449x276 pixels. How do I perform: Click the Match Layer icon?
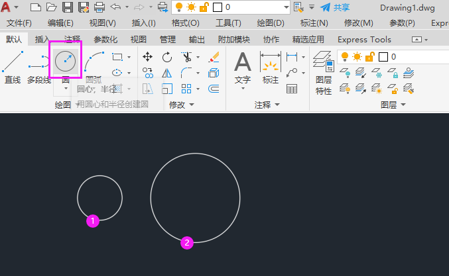(x=409, y=89)
